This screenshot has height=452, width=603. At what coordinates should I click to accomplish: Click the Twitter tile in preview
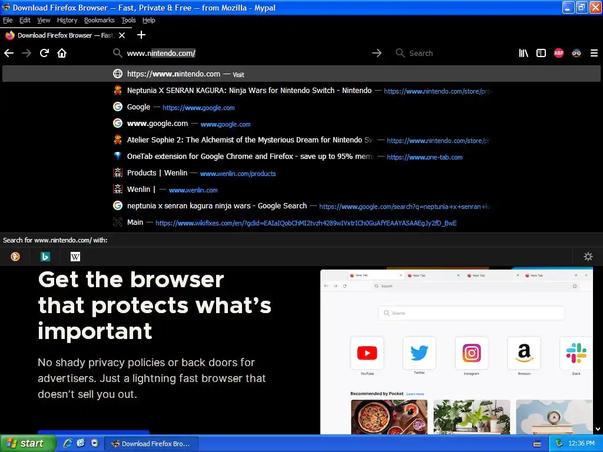(x=419, y=353)
